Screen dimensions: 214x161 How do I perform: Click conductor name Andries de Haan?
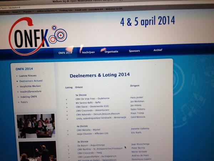(x=140, y=156)
